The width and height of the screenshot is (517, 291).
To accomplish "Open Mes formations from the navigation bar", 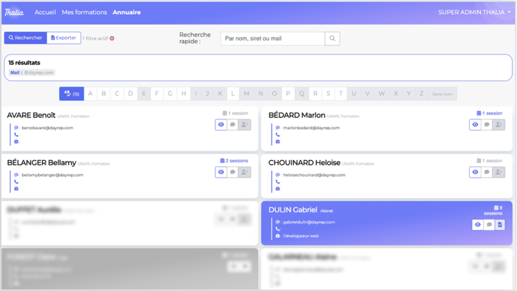I will click(x=84, y=12).
